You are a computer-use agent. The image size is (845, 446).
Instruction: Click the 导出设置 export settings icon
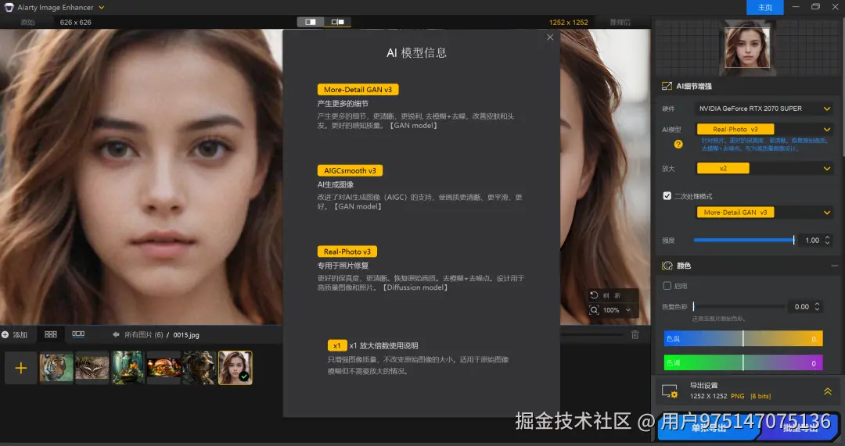click(669, 391)
